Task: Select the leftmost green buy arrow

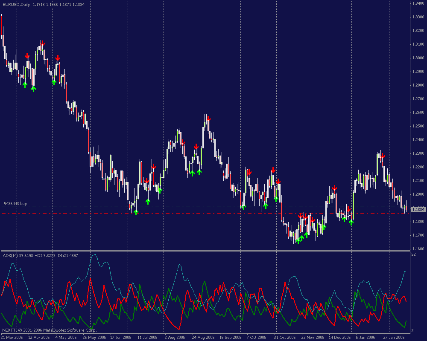Action: 25,84
